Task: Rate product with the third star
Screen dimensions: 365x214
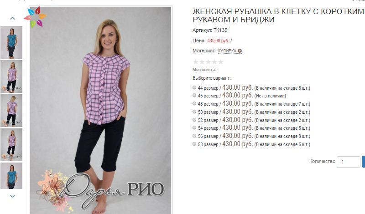Action: coord(209,62)
